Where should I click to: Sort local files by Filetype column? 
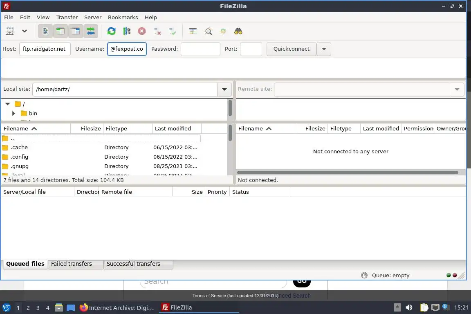(x=128, y=129)
